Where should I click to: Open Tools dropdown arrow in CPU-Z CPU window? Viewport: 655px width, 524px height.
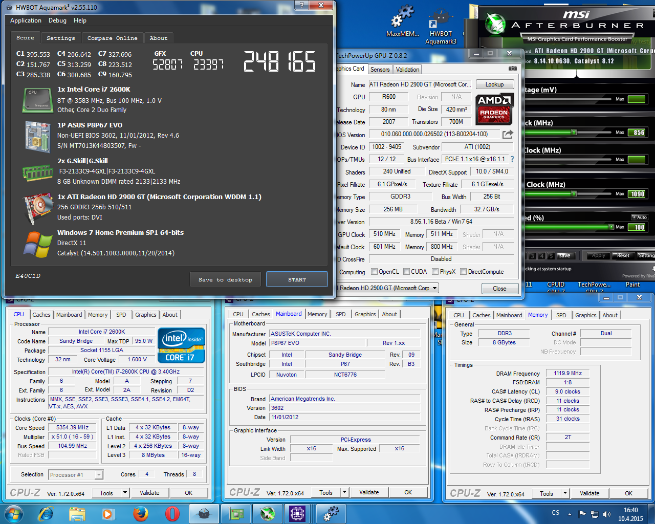(125, 493)
